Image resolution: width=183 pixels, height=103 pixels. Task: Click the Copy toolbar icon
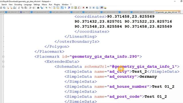[22, 8]
